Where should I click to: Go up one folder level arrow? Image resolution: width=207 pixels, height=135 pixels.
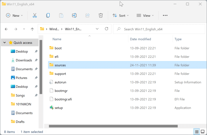tap(32, 29)
